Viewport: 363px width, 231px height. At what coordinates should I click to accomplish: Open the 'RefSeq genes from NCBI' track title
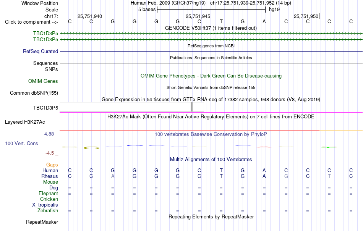coord(211,46)
